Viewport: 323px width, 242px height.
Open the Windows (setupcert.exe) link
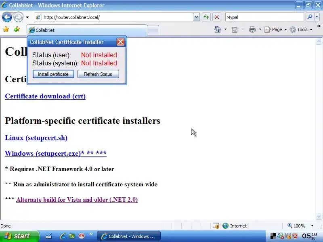point(56,153)
